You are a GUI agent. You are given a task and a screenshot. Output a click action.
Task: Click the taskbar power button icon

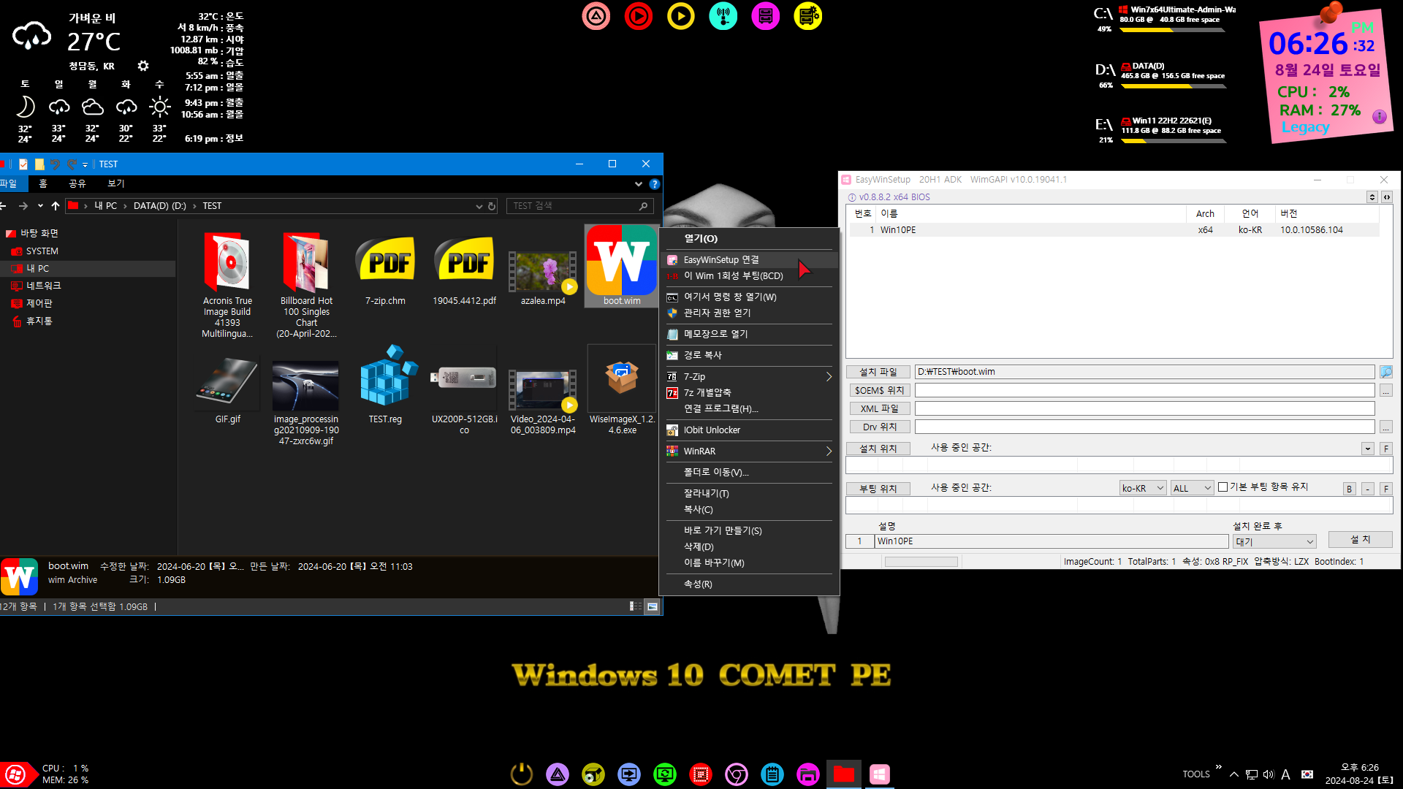[522, 774]
